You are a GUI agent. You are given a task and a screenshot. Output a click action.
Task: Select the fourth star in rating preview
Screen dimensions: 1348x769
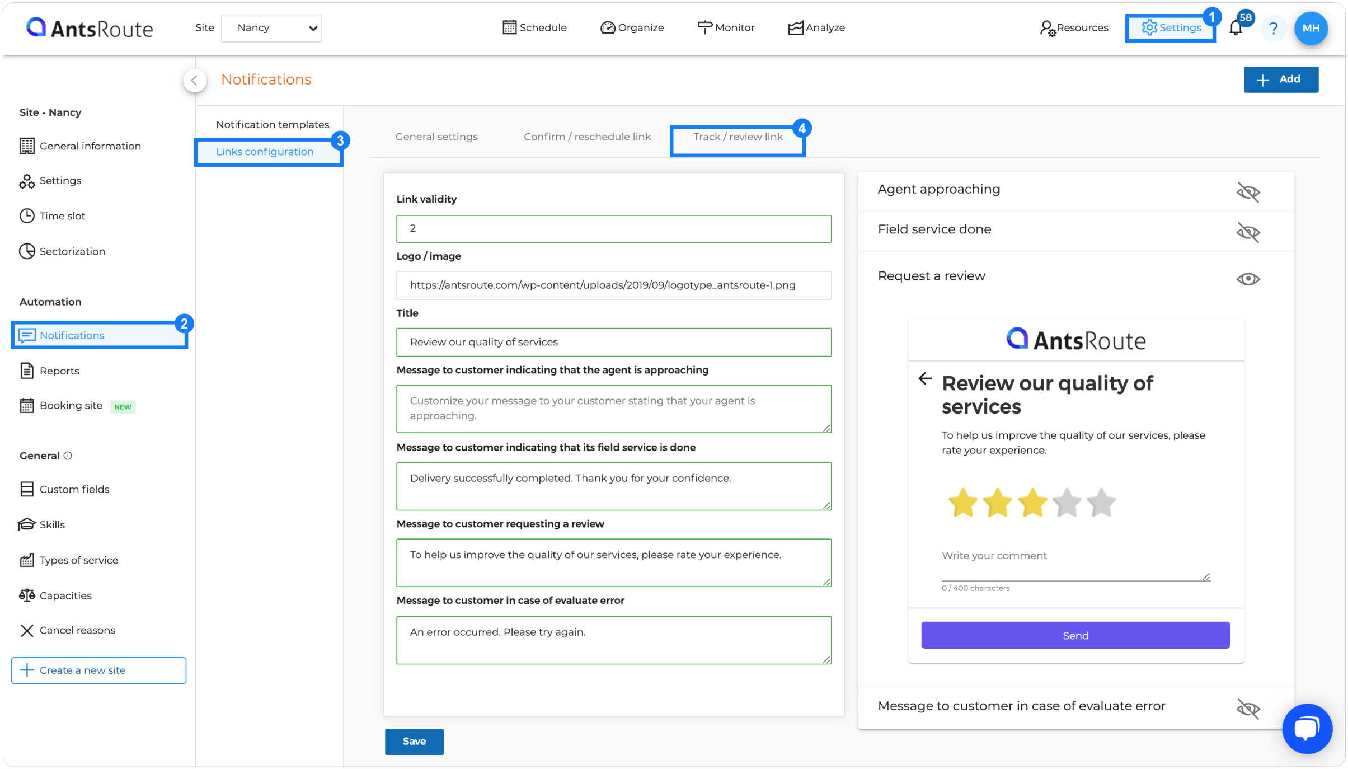(x=1067, y=503)
